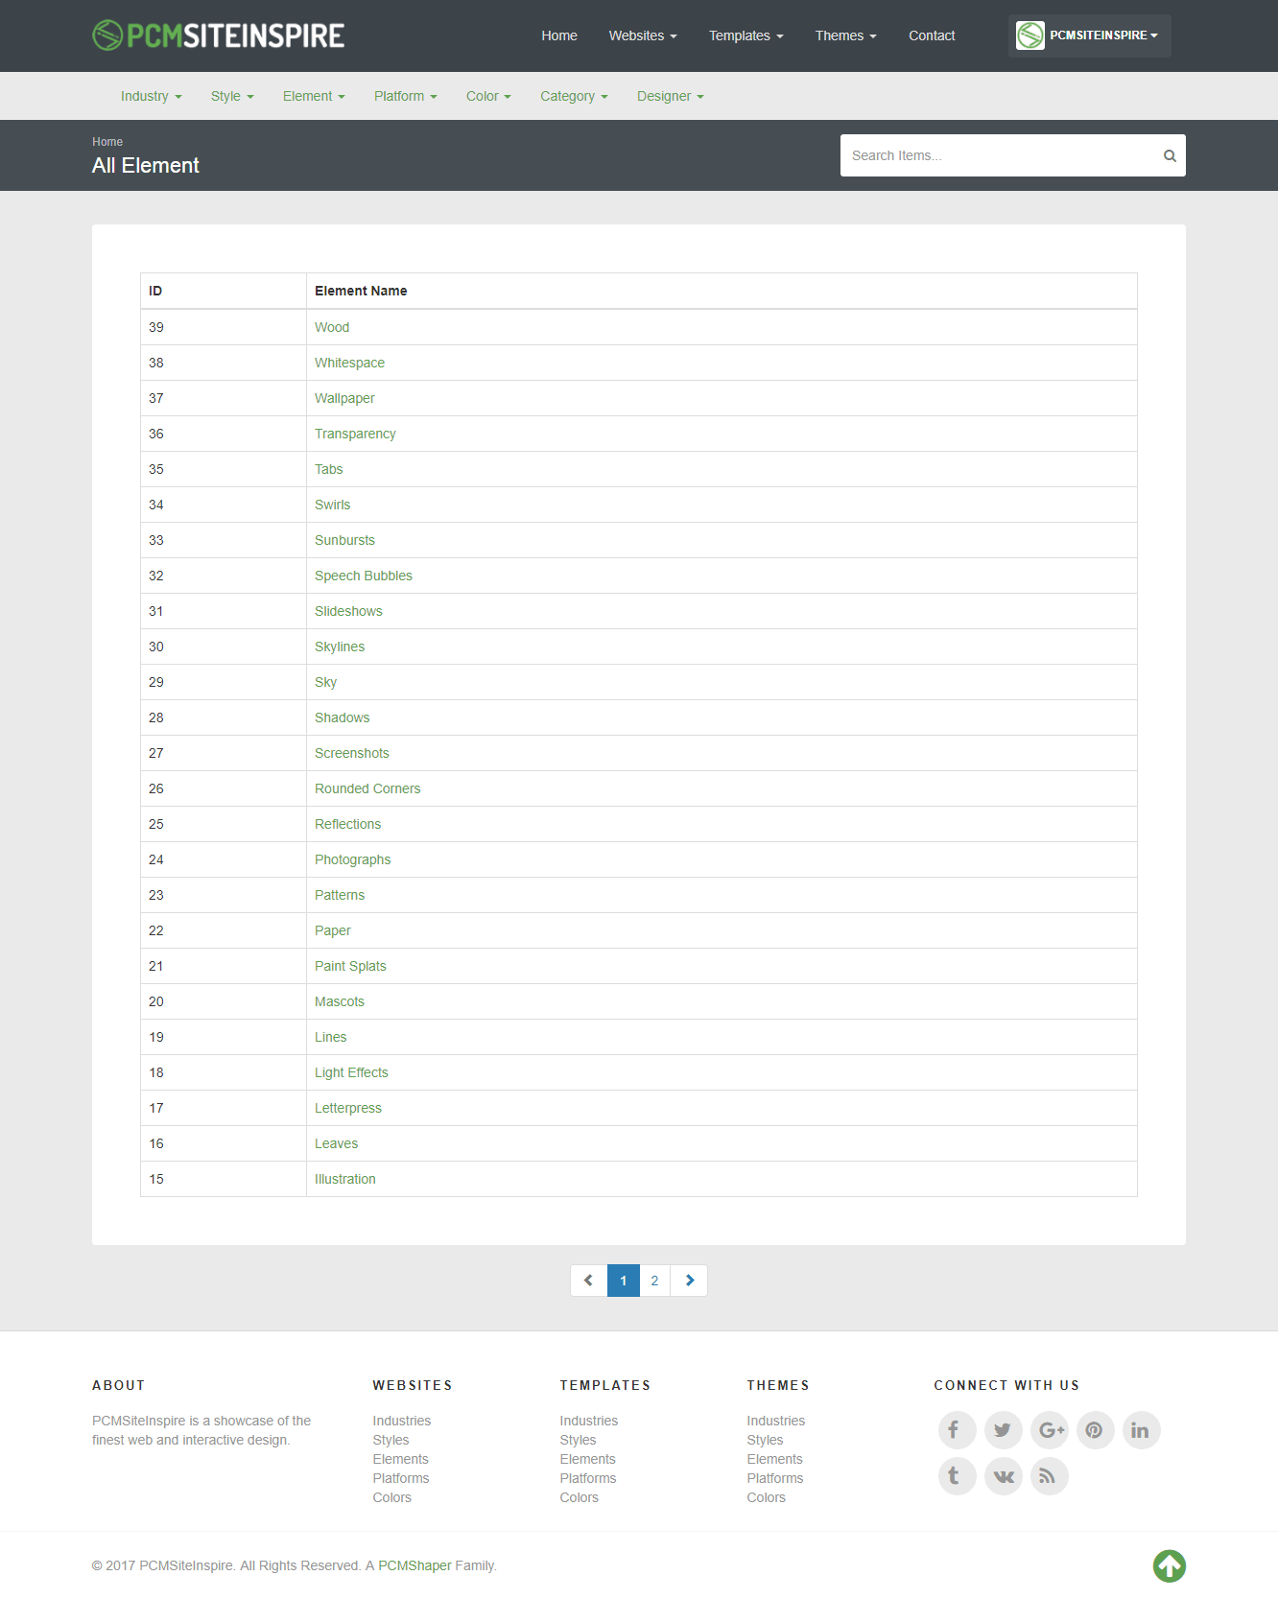Click Platforms under Websites footer
The height and width of the screenshot is (1599, 1278).
401,1478
